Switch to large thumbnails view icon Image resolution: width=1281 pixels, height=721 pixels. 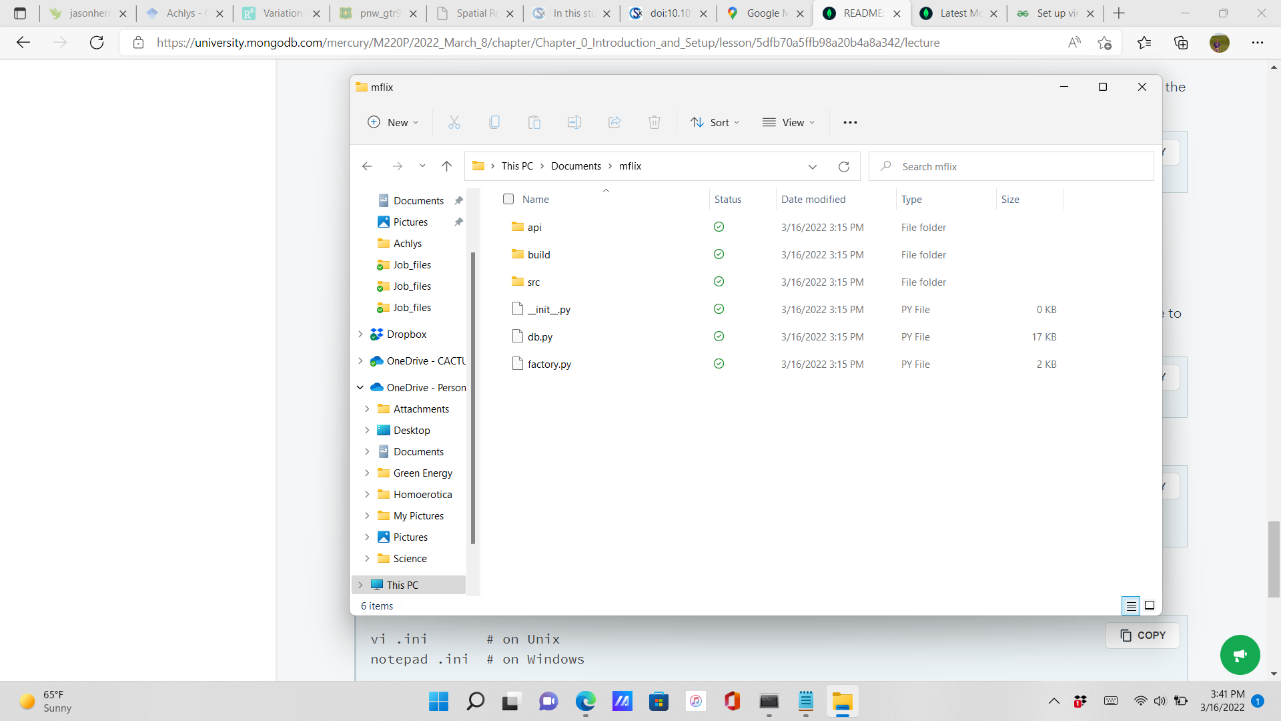[x=1150, y=606]
